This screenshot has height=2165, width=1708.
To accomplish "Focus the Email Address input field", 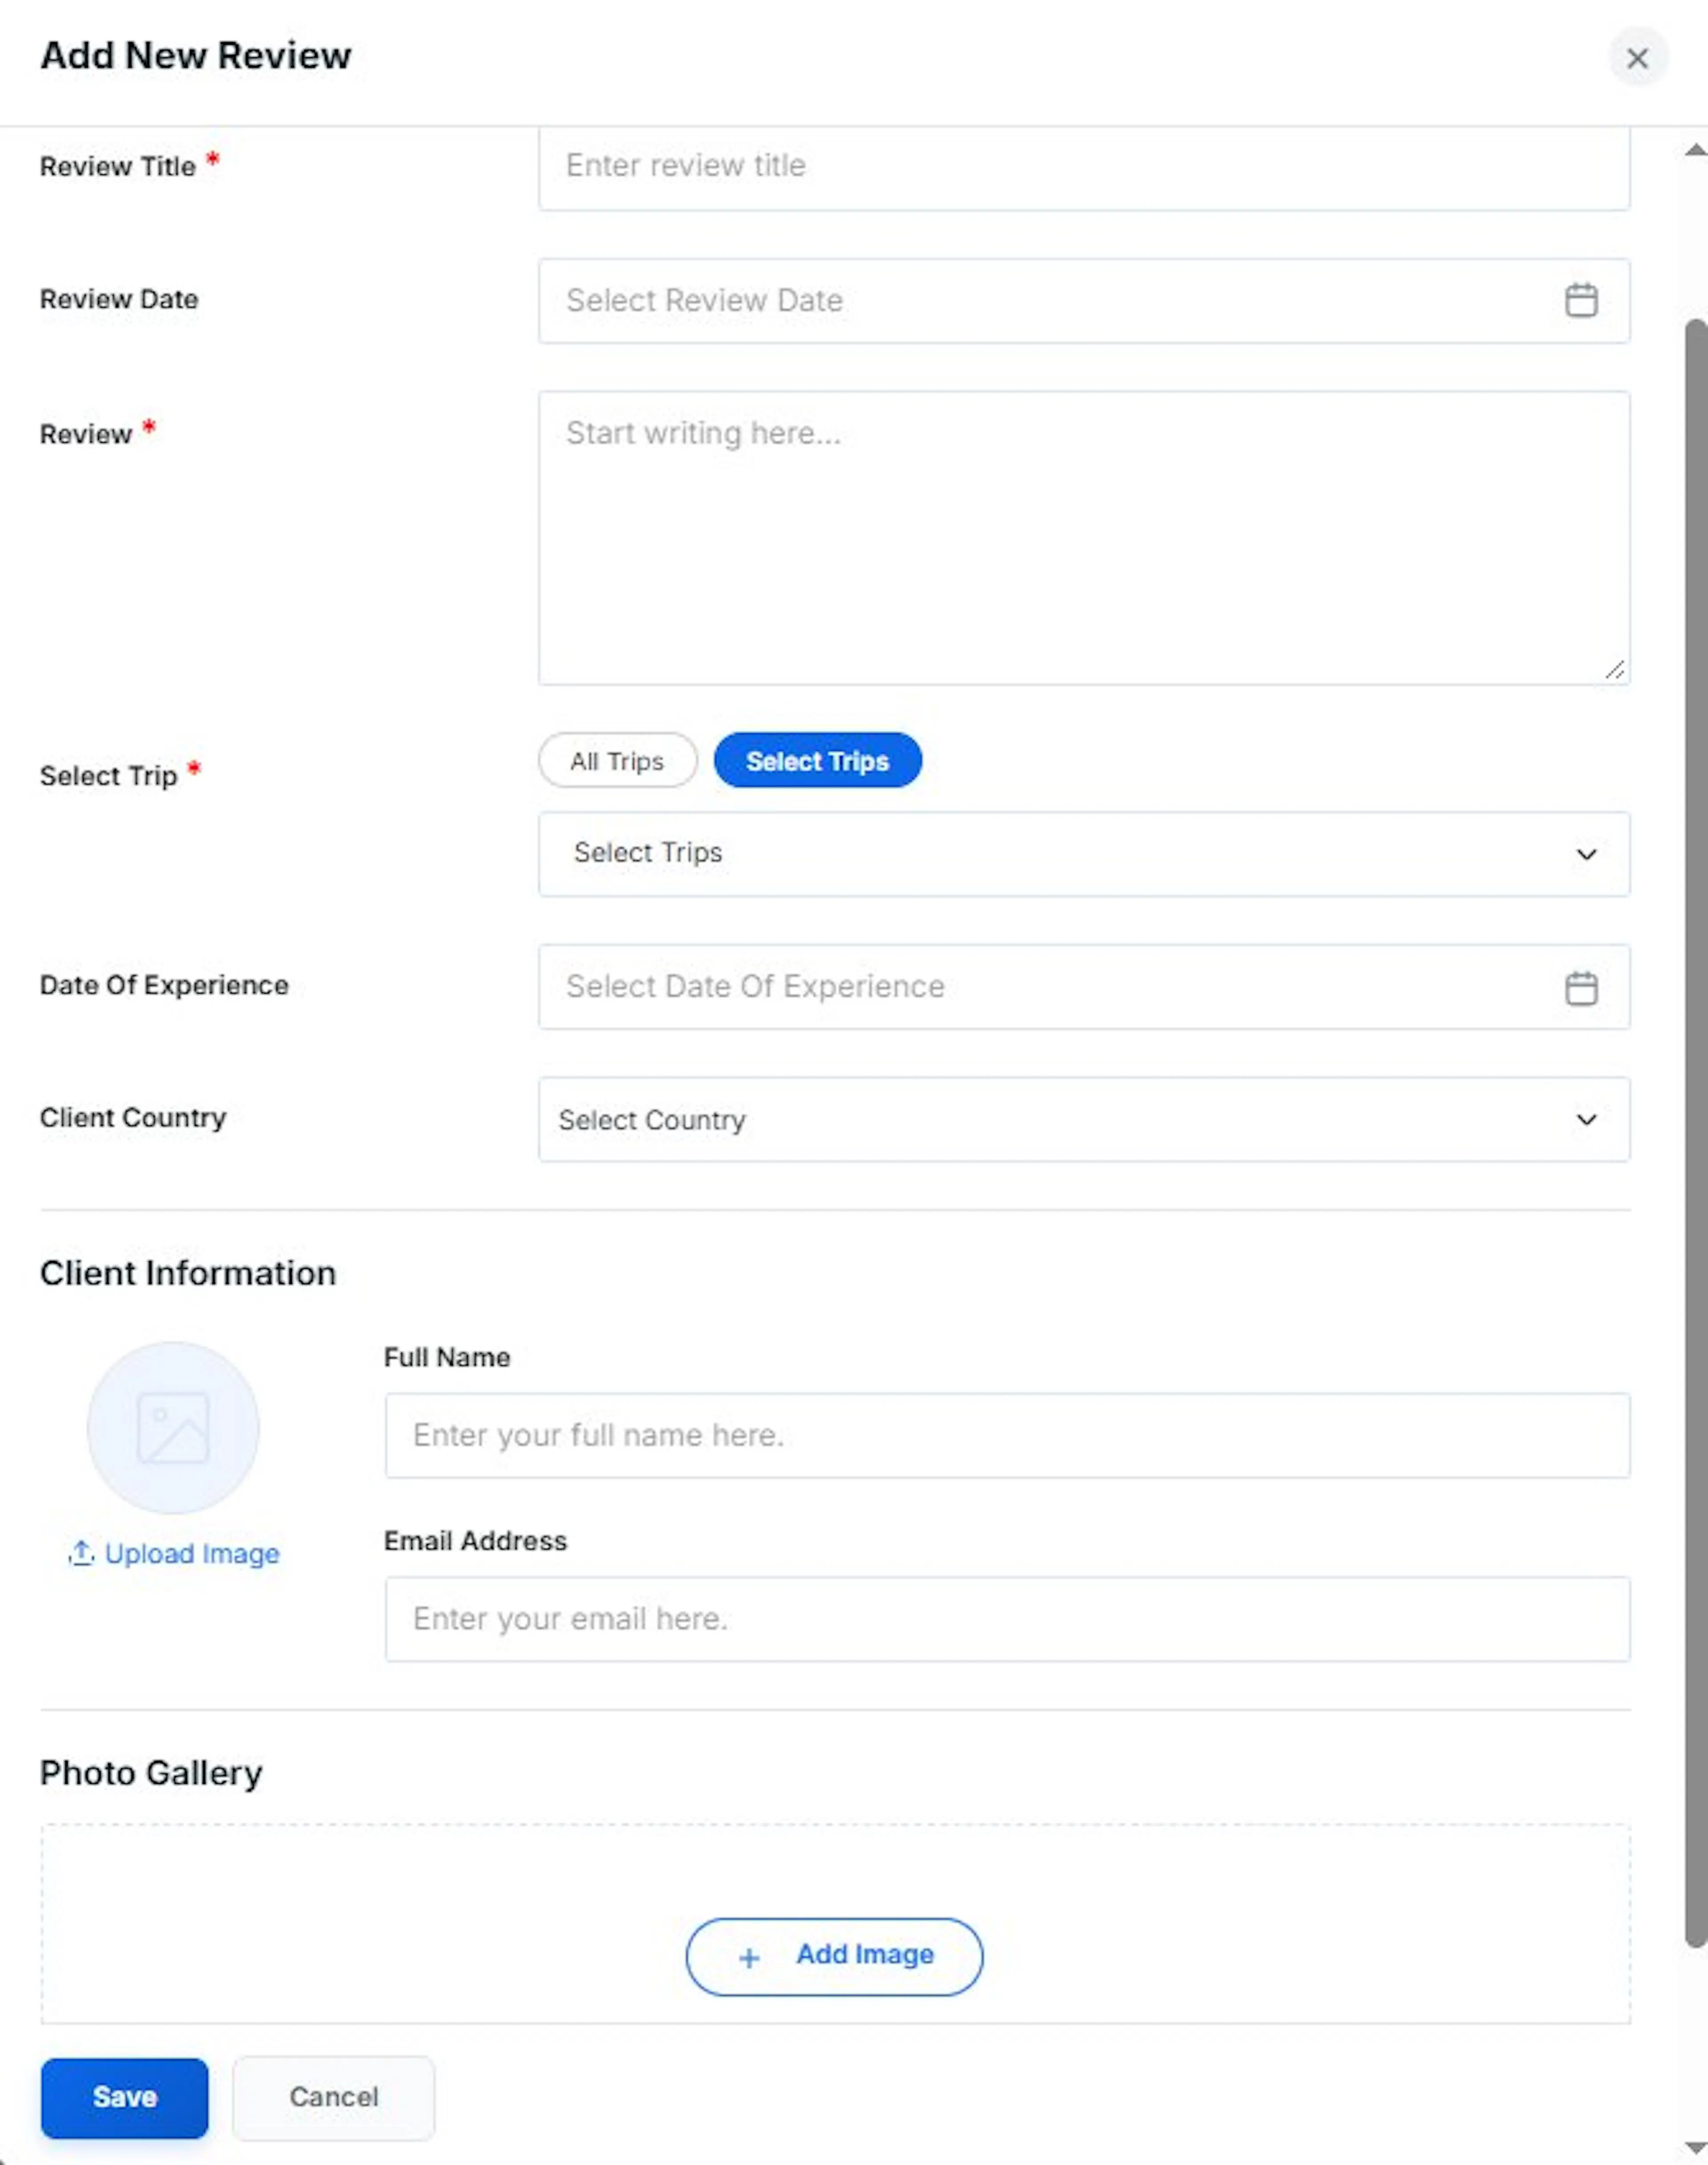I will (1007, 1619).
